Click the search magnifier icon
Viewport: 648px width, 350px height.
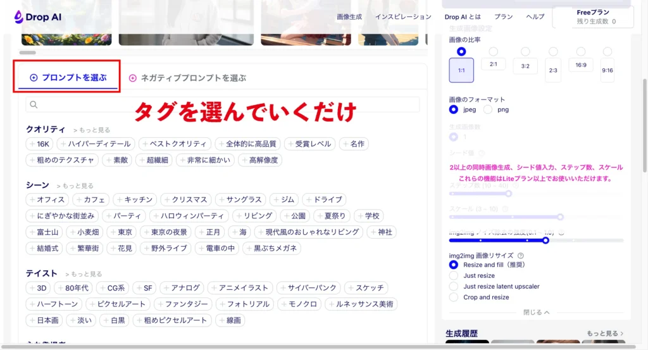pos(34,104)
